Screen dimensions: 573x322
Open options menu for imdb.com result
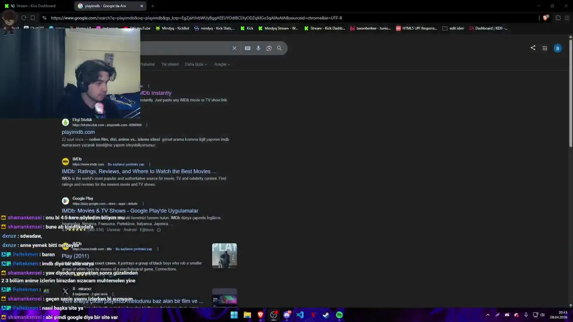tap(150, 165)
